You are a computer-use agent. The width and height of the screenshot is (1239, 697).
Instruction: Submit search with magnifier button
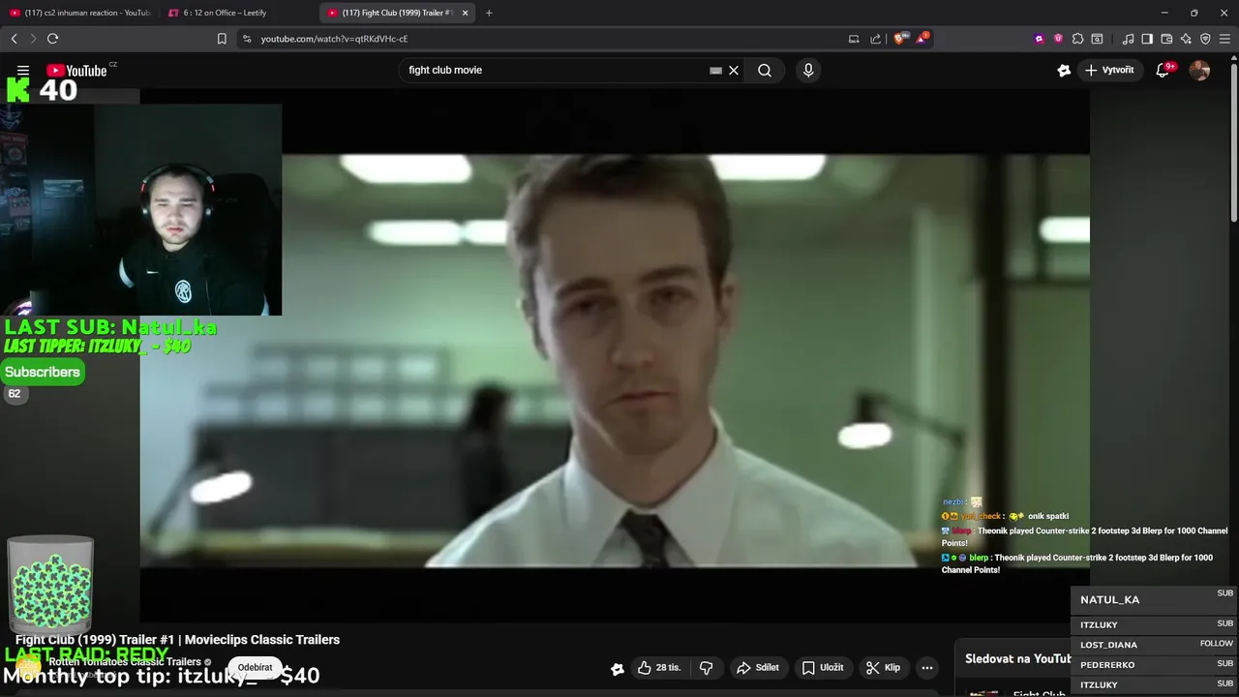pos(765,70)
